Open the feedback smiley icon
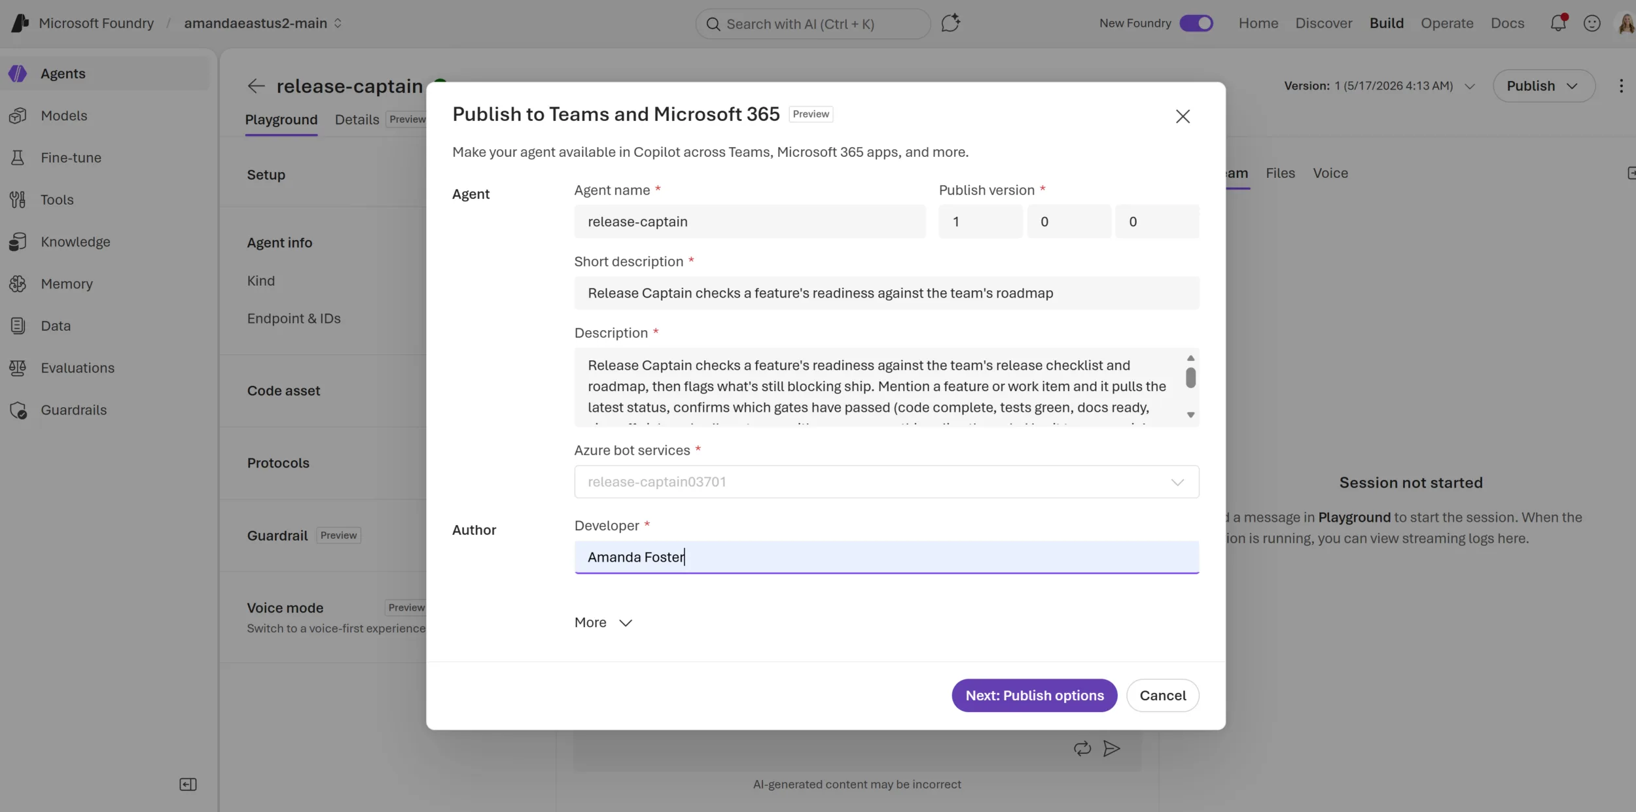The height and width of the screenshot is (812, 1636). coord(1592,24)
